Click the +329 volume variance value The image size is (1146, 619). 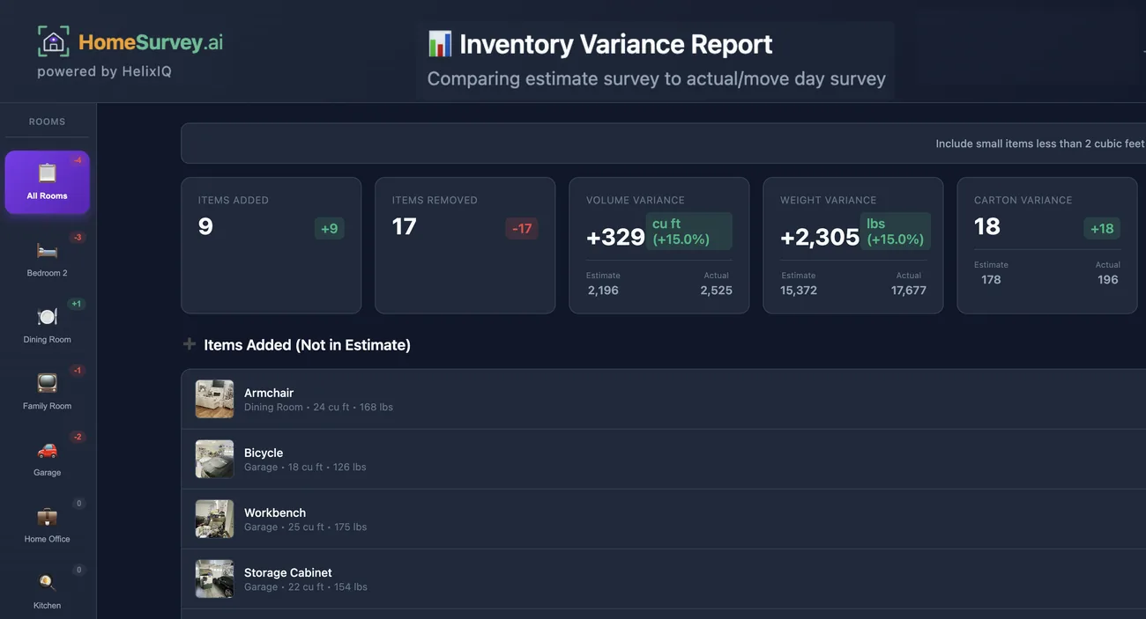tap(615, 237)
